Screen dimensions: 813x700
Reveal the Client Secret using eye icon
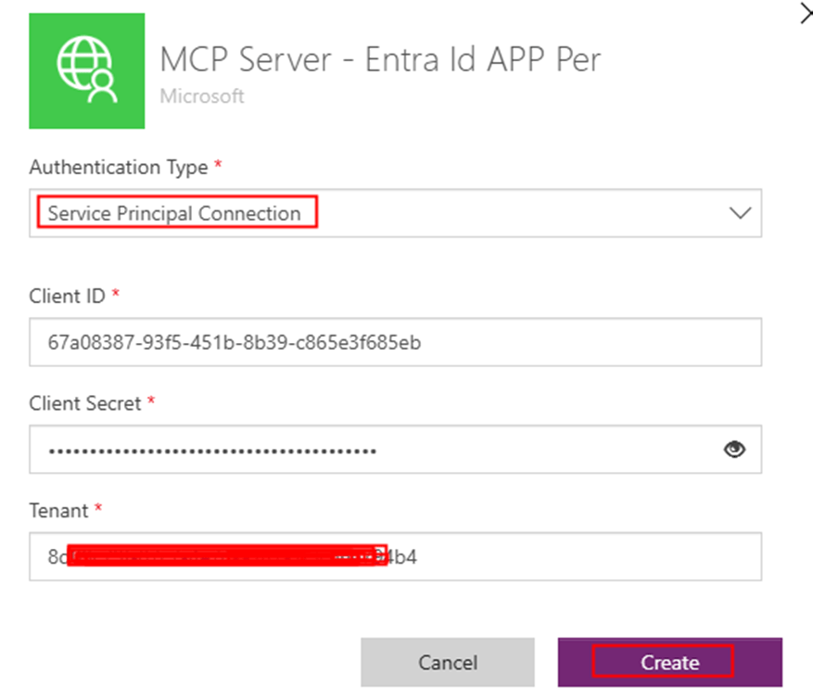[x=734, y=450]
